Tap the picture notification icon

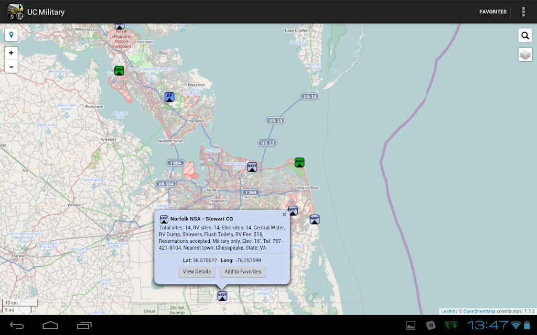coord(411,326)
